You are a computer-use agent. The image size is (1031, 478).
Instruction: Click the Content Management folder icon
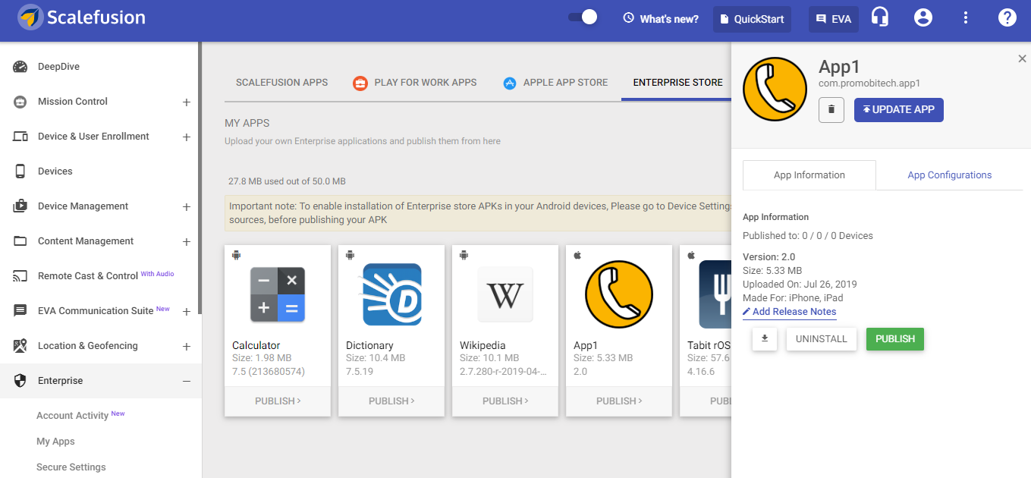[x=20, y=241]
